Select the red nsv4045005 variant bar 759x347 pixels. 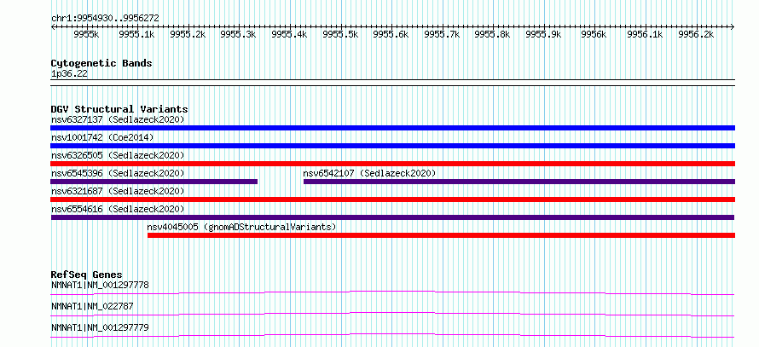coord(442,235)
